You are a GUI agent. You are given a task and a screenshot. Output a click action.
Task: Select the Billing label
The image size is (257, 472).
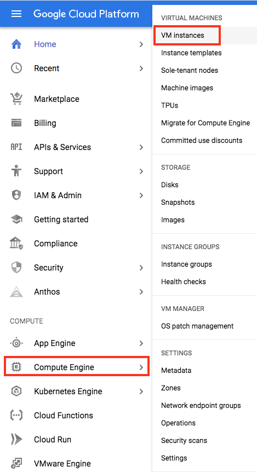coord(45,123)
